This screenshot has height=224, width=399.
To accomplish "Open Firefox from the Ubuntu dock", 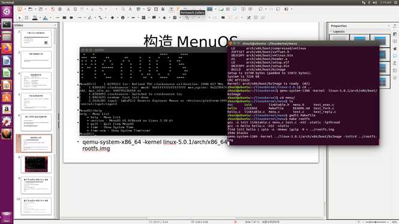I will [x=7, y=48].
